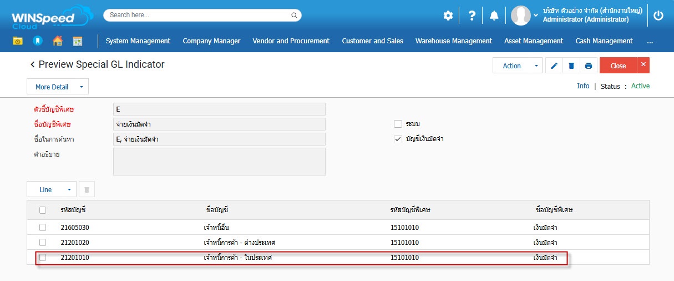The height and width of the screenshot is (281, 674).
Task: Click the Info link
Action: pos(582,86)
